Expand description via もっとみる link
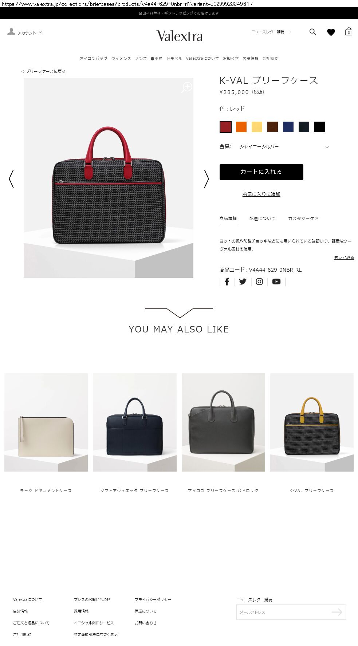Screen dimensions: 358x646 [344, 257]
